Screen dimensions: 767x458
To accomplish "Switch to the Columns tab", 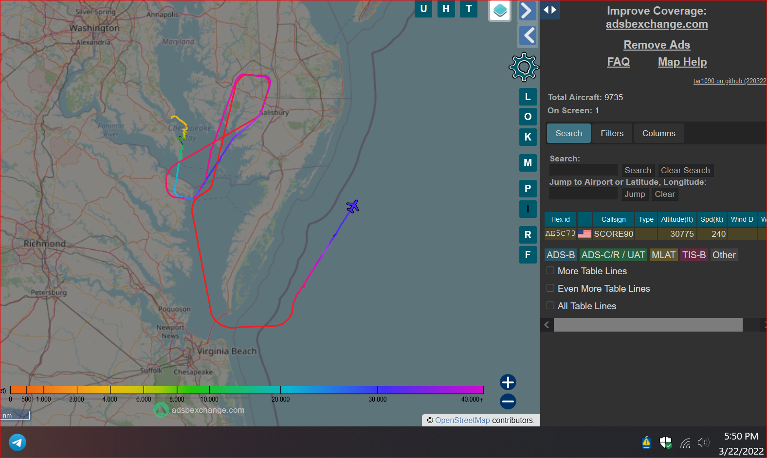I will pos(659,133).
